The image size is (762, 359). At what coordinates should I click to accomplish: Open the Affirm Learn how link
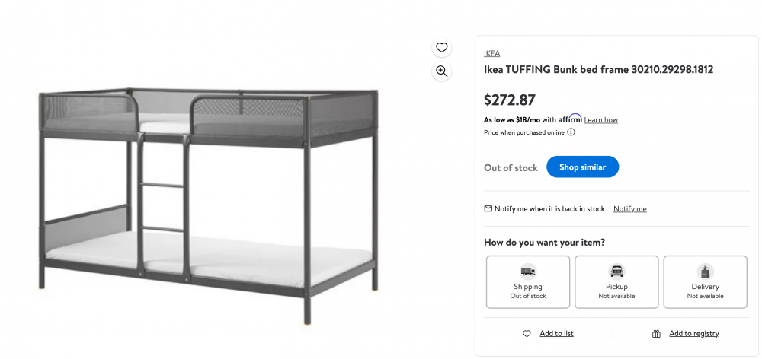pyautogui.click(x=600, y=120)
